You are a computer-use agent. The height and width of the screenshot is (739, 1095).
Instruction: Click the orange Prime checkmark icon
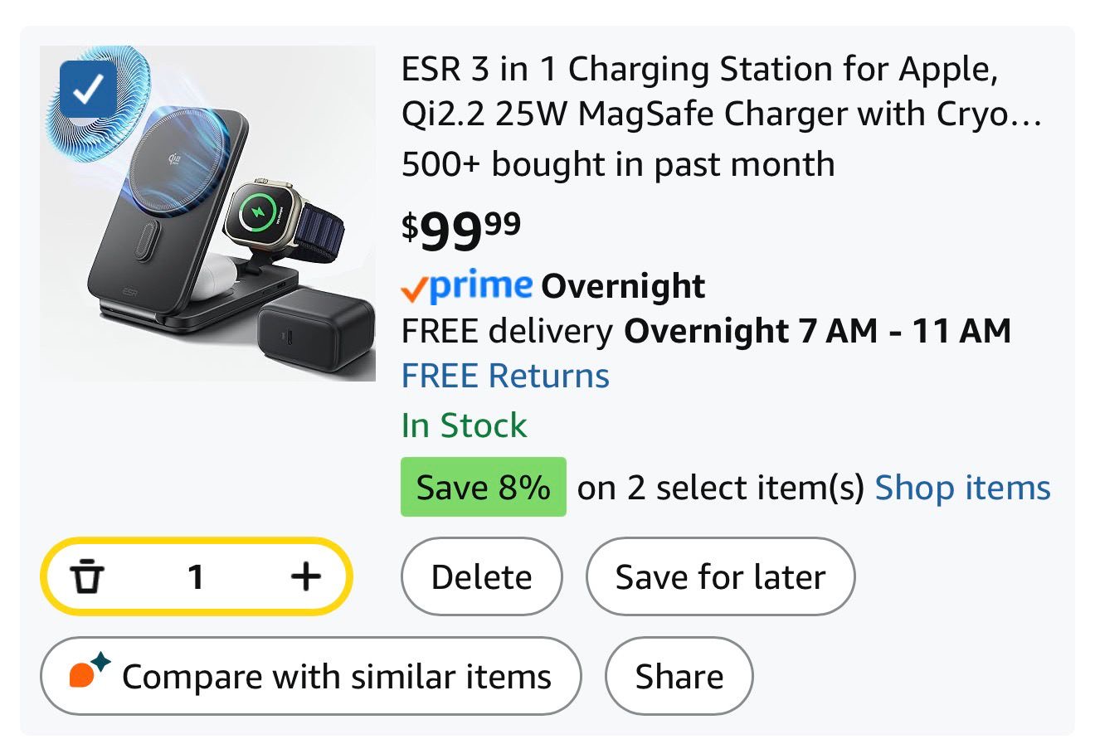click(413, 289)
